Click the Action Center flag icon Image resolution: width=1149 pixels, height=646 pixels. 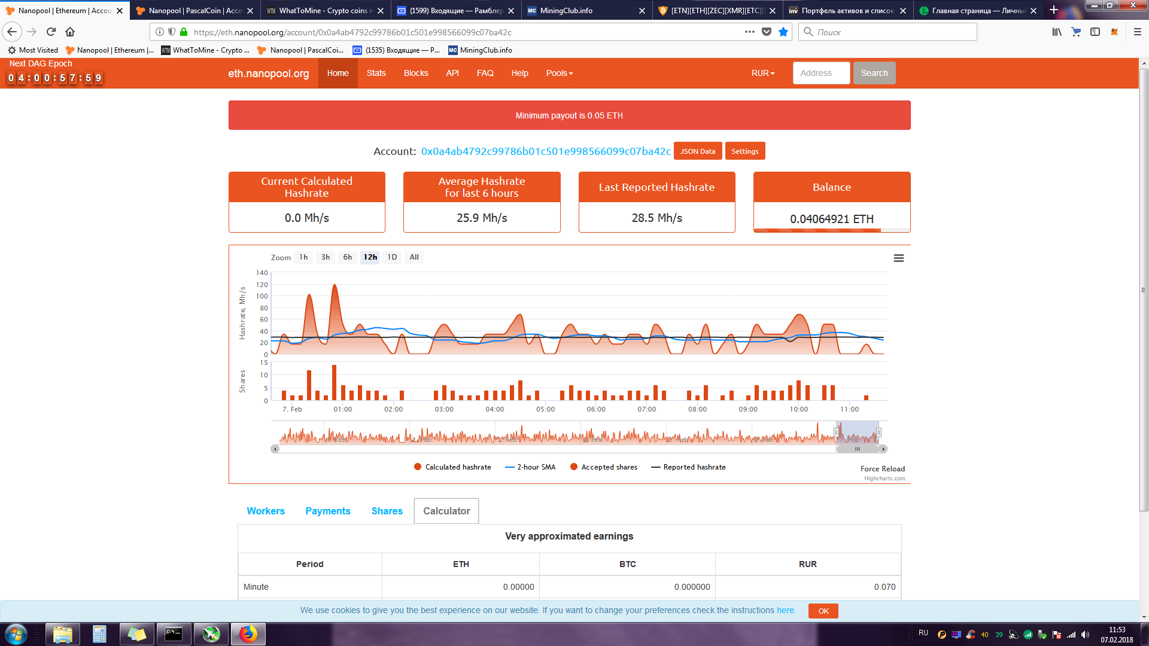click(x=1057, y=635)
